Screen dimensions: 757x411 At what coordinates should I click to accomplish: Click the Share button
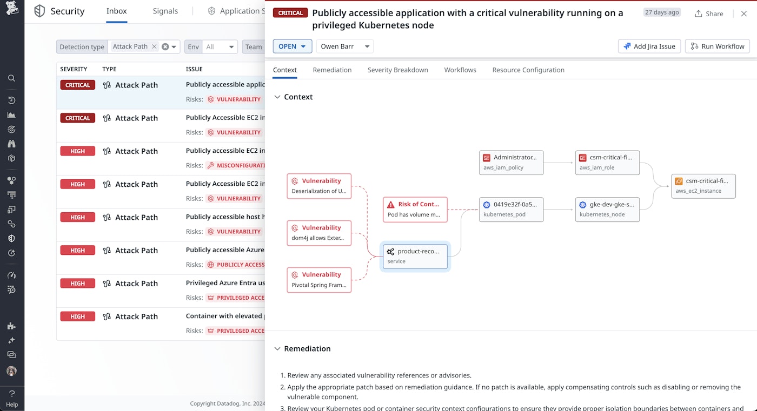709,14
